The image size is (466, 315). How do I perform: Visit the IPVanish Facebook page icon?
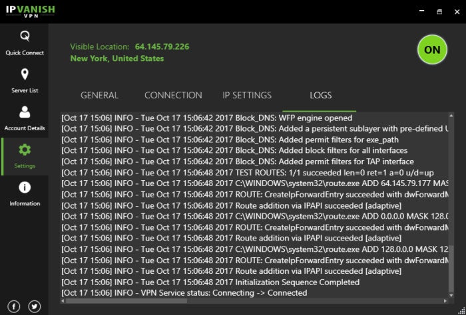point(14,306)
